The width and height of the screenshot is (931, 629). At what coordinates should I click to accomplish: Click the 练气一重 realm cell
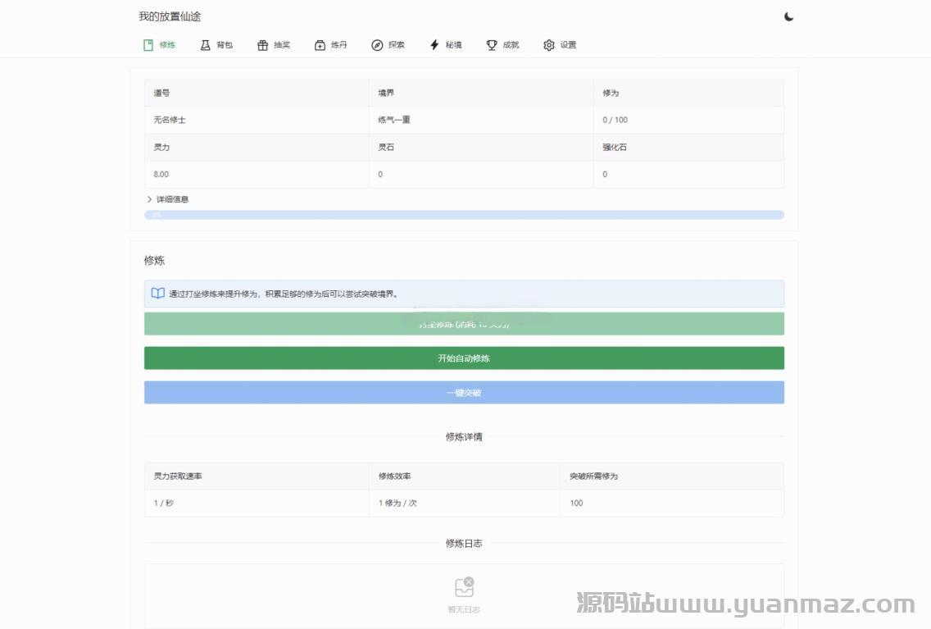tap(394, 120)
